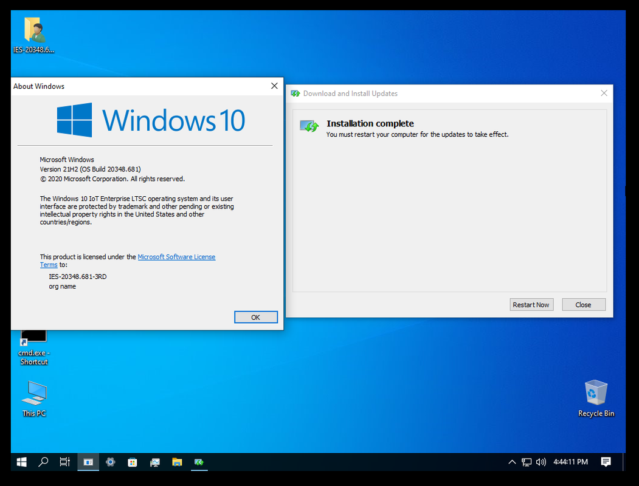This screenshot has width=639, height=486.
Task: Open the Action Center notifications icon
Action: (606, 462)
